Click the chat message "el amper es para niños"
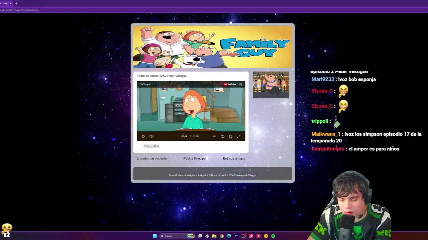This screenshot has width=428, height=240. tap(374, 149)
